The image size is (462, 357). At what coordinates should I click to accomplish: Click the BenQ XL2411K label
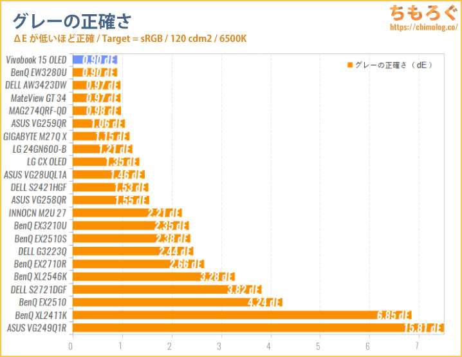[41, 315]
